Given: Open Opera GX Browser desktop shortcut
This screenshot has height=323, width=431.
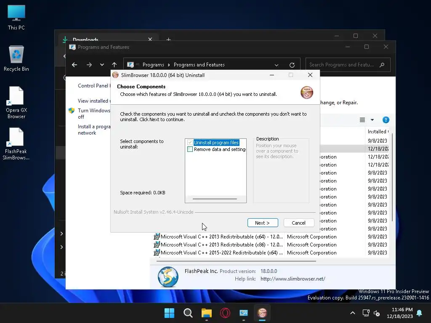Looking at the screenshot, I should pyautogui.click(x=16, y=103).
